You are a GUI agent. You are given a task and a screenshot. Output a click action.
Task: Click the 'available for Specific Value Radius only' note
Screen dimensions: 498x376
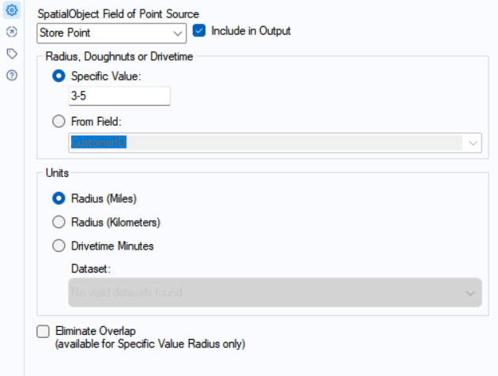(x=149, y=344)
